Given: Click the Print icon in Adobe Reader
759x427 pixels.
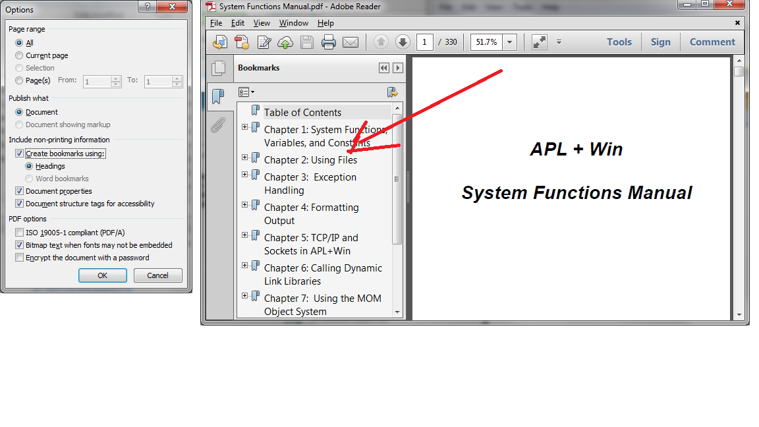Looking at the screenshot, I should [329, 42].
